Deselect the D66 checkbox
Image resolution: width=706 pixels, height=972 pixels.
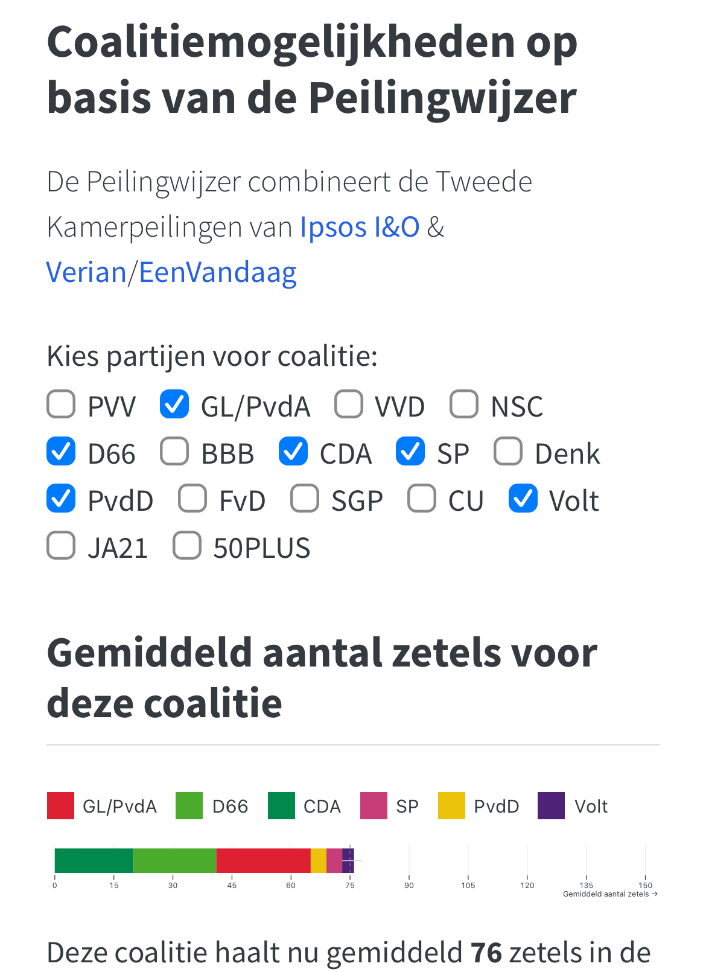(x=61, y=452)
